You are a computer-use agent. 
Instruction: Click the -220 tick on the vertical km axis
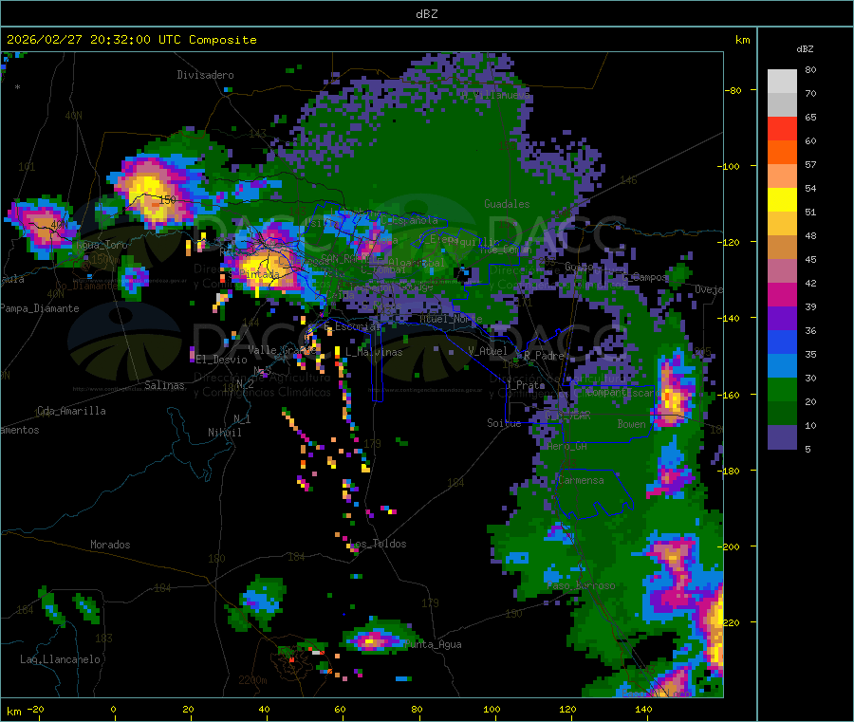731,622
